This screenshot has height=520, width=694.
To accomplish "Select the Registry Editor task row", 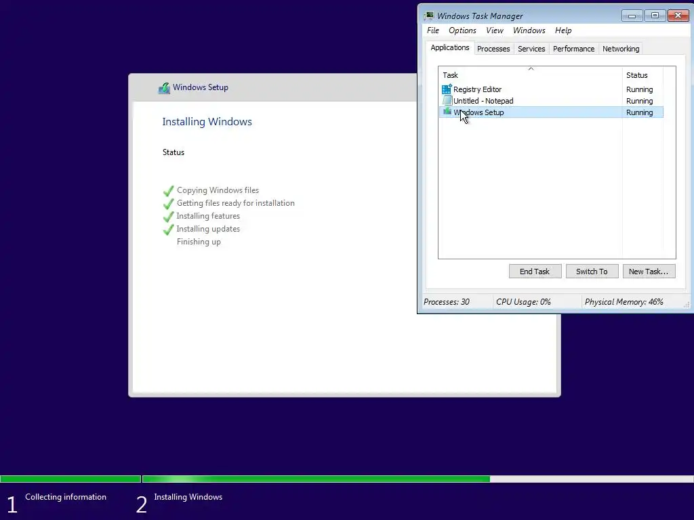I will (551, 89).
